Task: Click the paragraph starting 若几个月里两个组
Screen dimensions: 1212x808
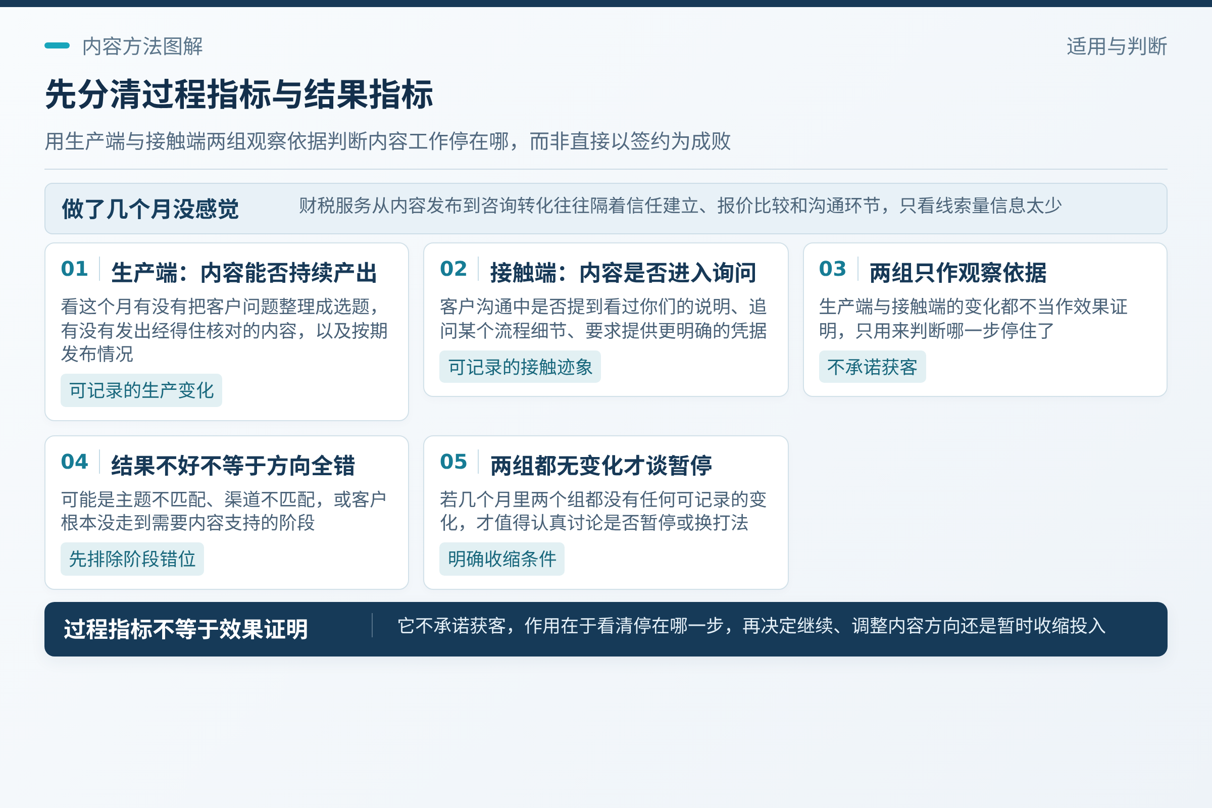Action: [603, 511]
